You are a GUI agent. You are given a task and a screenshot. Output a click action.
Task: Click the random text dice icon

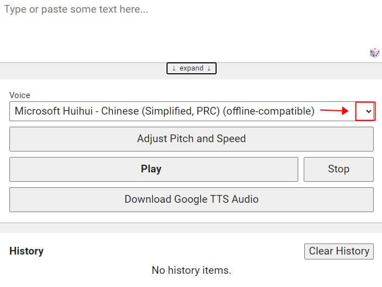pos(374,53)
